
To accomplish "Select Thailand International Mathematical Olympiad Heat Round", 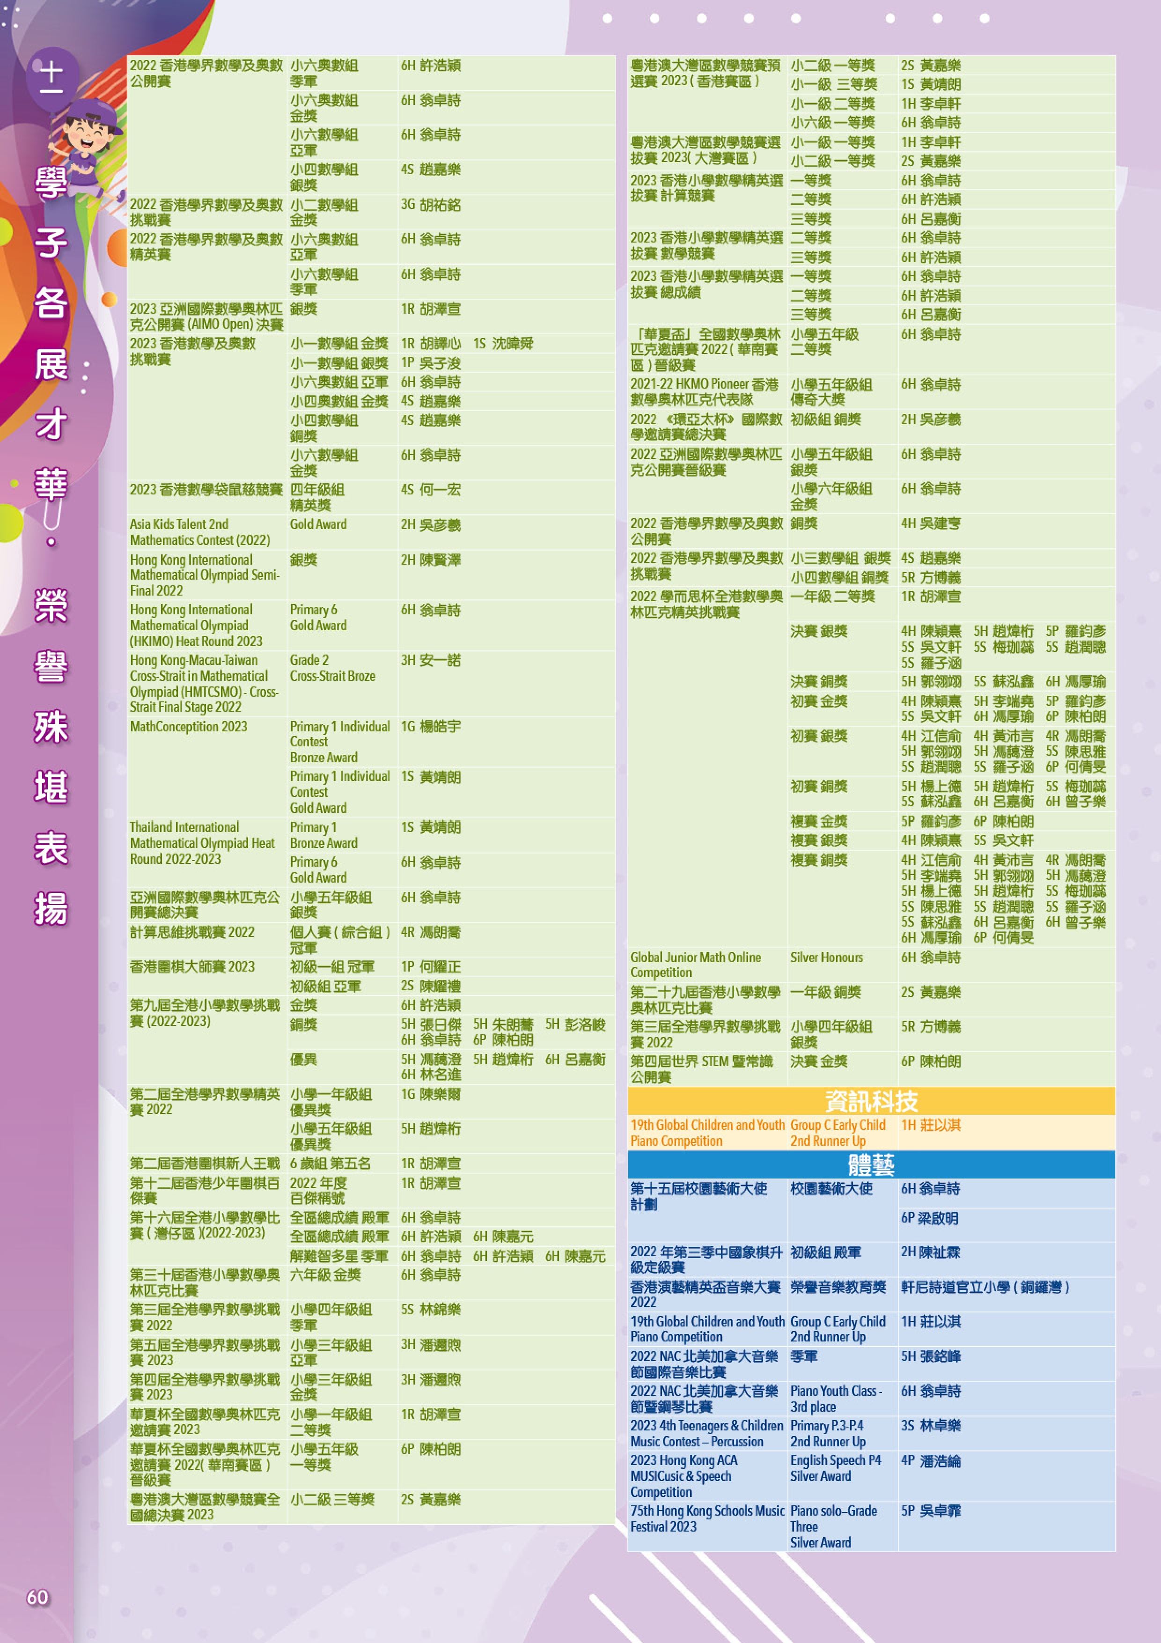I will click(x=202, y=843).
